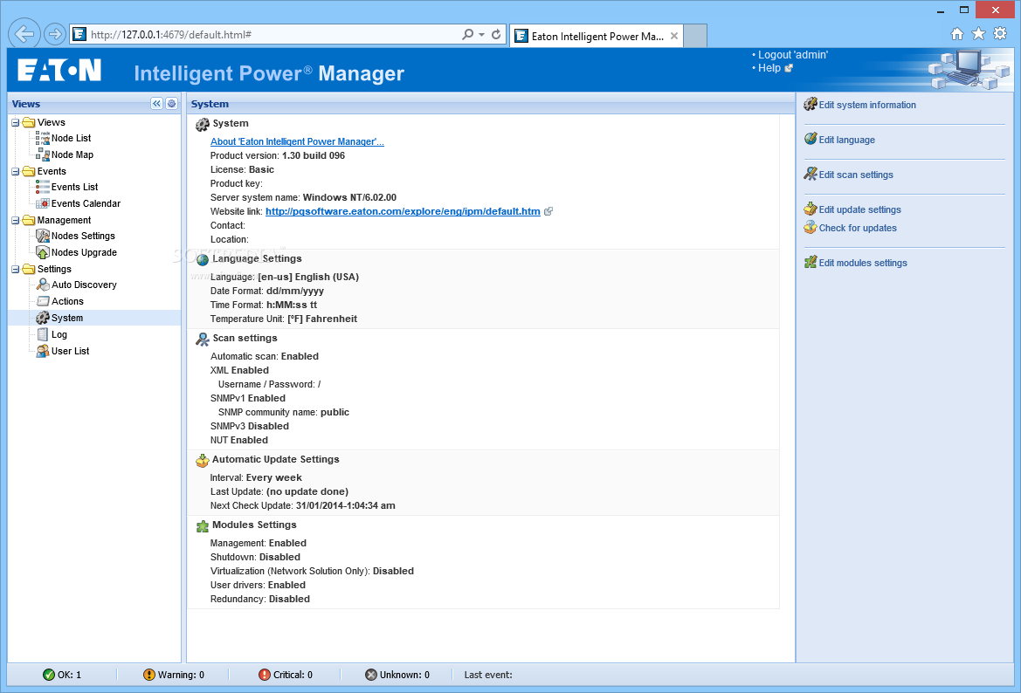
Task: Click the browser Home icon
Action: tap(957, 34)
